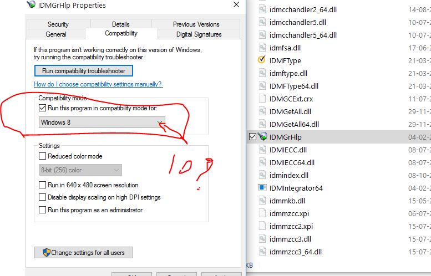Select idmindex.dll file name
Image resolution: width=431 pixels, height=276 pixels.
tap(289, 176)
